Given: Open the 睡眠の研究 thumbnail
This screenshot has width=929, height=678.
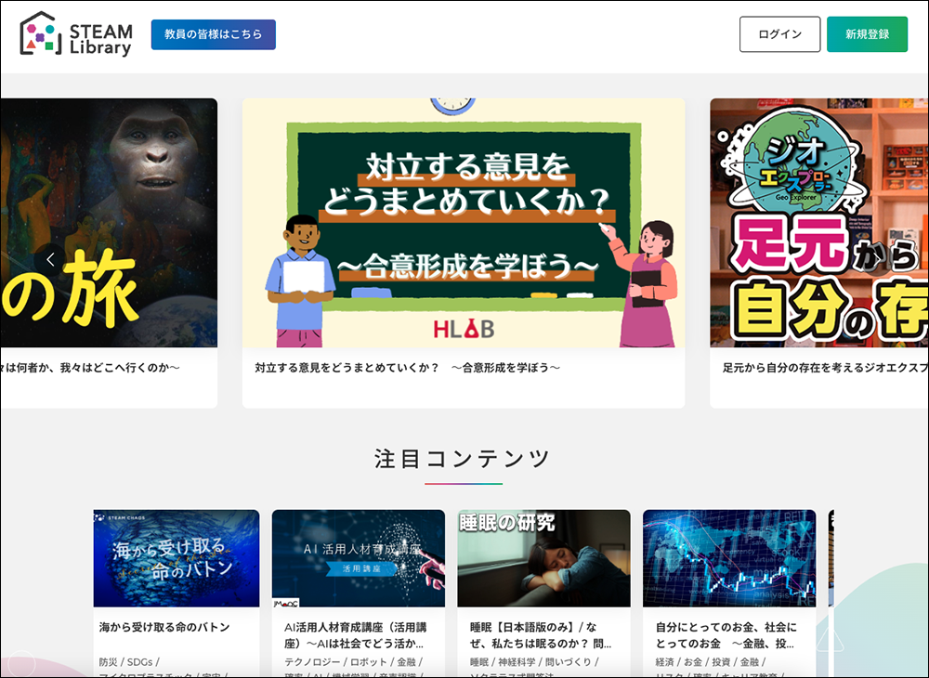Looking at the screenshot, I should pyautogui.click(x=543, y=558).
